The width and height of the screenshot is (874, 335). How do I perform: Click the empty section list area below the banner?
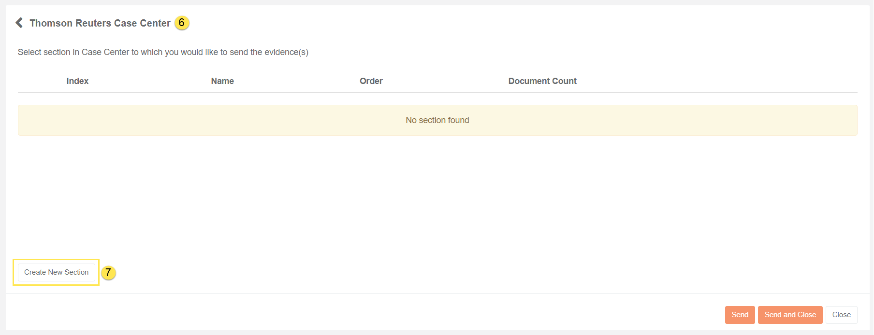[x=437, y=193]
